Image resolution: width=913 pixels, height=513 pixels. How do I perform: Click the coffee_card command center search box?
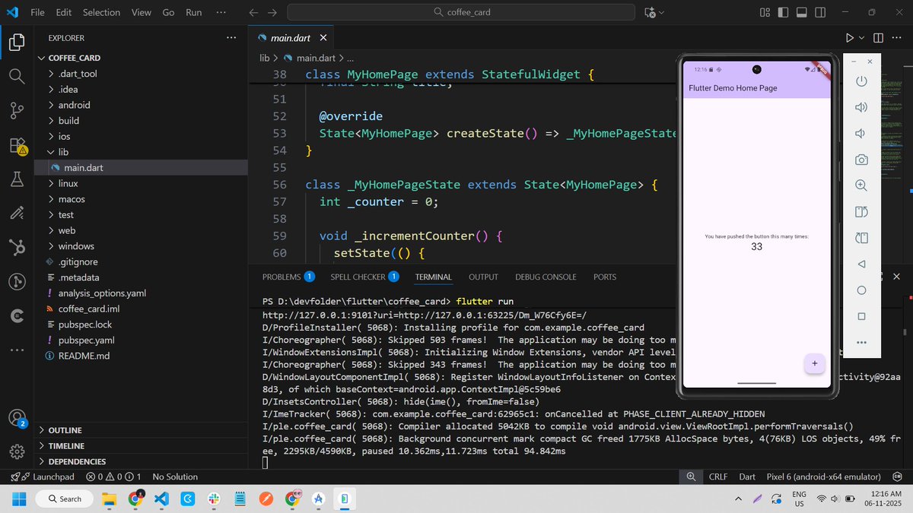coord(462,12)
